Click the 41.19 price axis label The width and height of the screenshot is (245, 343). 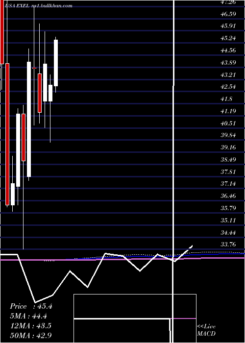click(x=228, y=111)
